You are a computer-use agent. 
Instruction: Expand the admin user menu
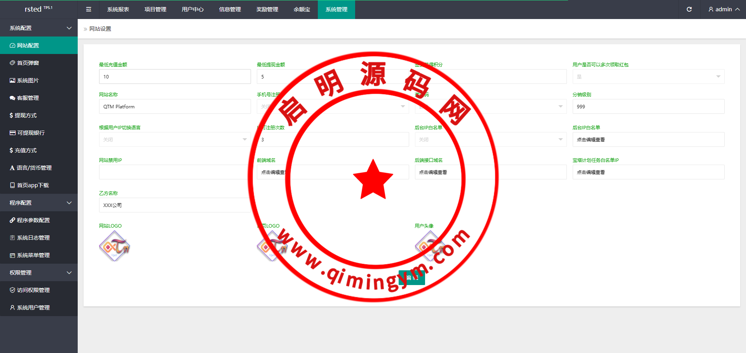[723, 9]
